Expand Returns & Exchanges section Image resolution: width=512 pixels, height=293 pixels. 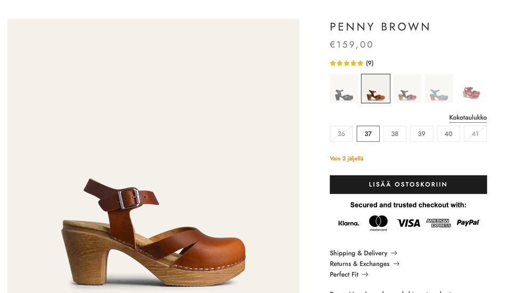pyautogui.click(x=359, y=264)
